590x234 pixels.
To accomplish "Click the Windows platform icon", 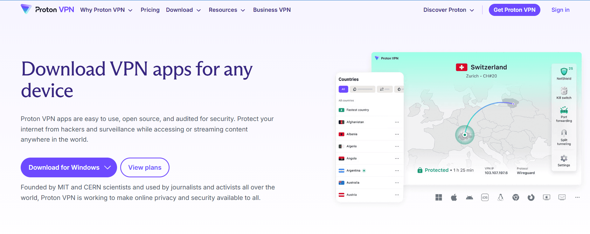I will click(439, 198).
